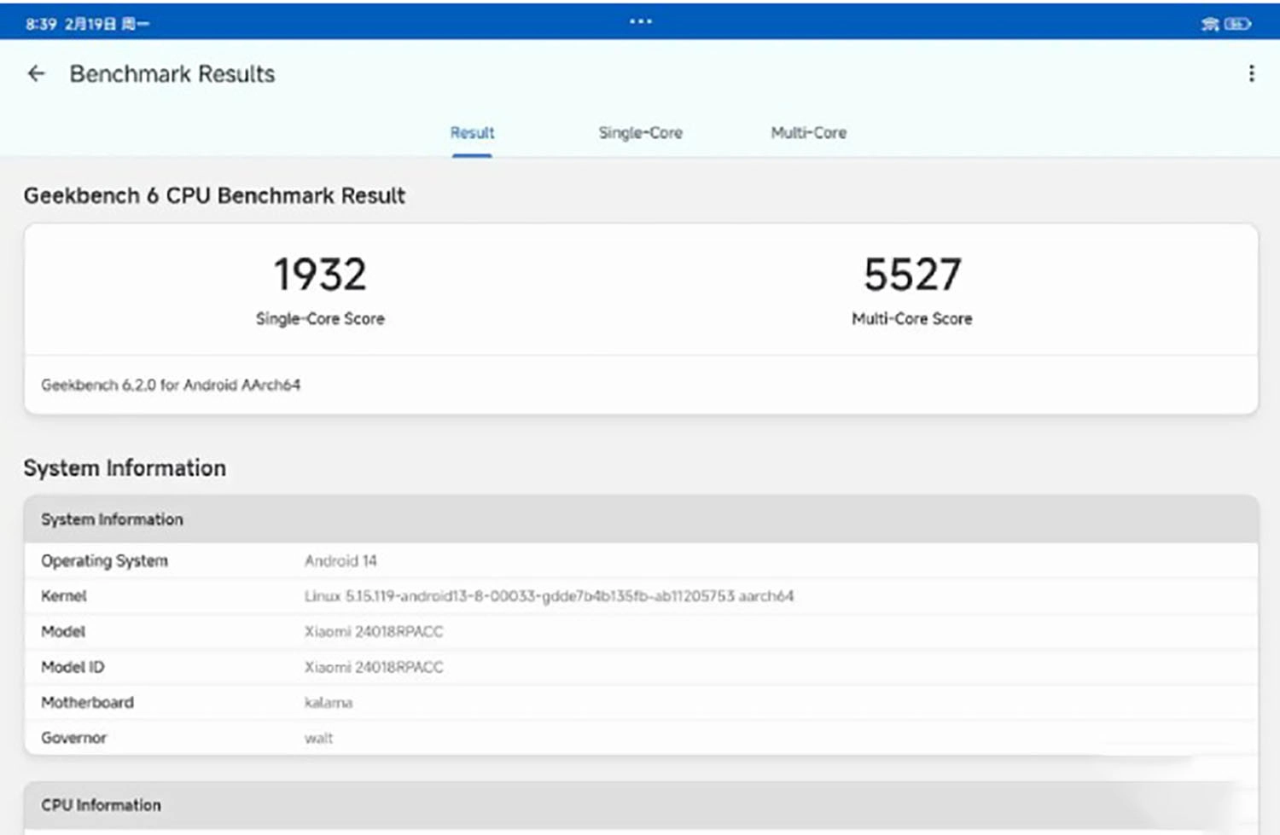The image size is (1280, 835).
Task: Tap the battery status bar icon
Action: coord(1237,24)
